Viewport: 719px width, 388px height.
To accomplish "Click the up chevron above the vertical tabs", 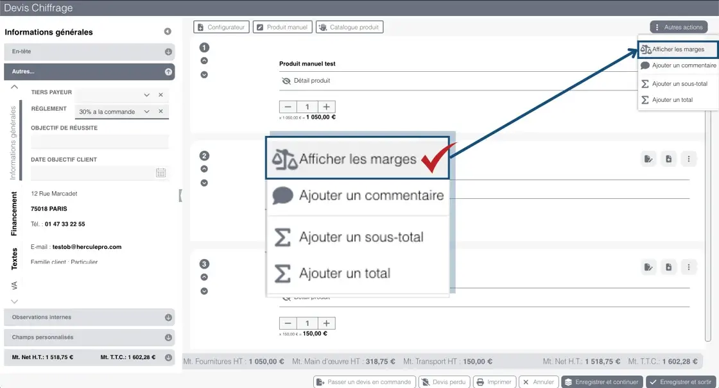I will [x=14, y=87].
